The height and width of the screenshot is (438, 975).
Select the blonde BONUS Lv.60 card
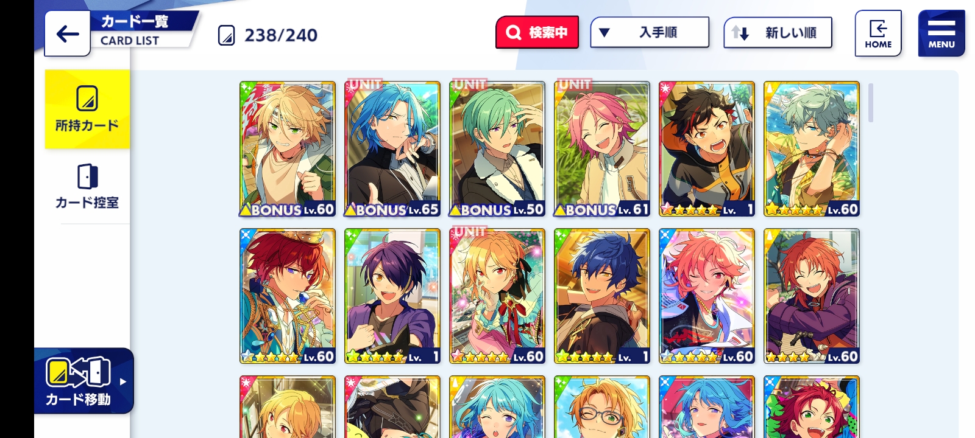(288, 149)
